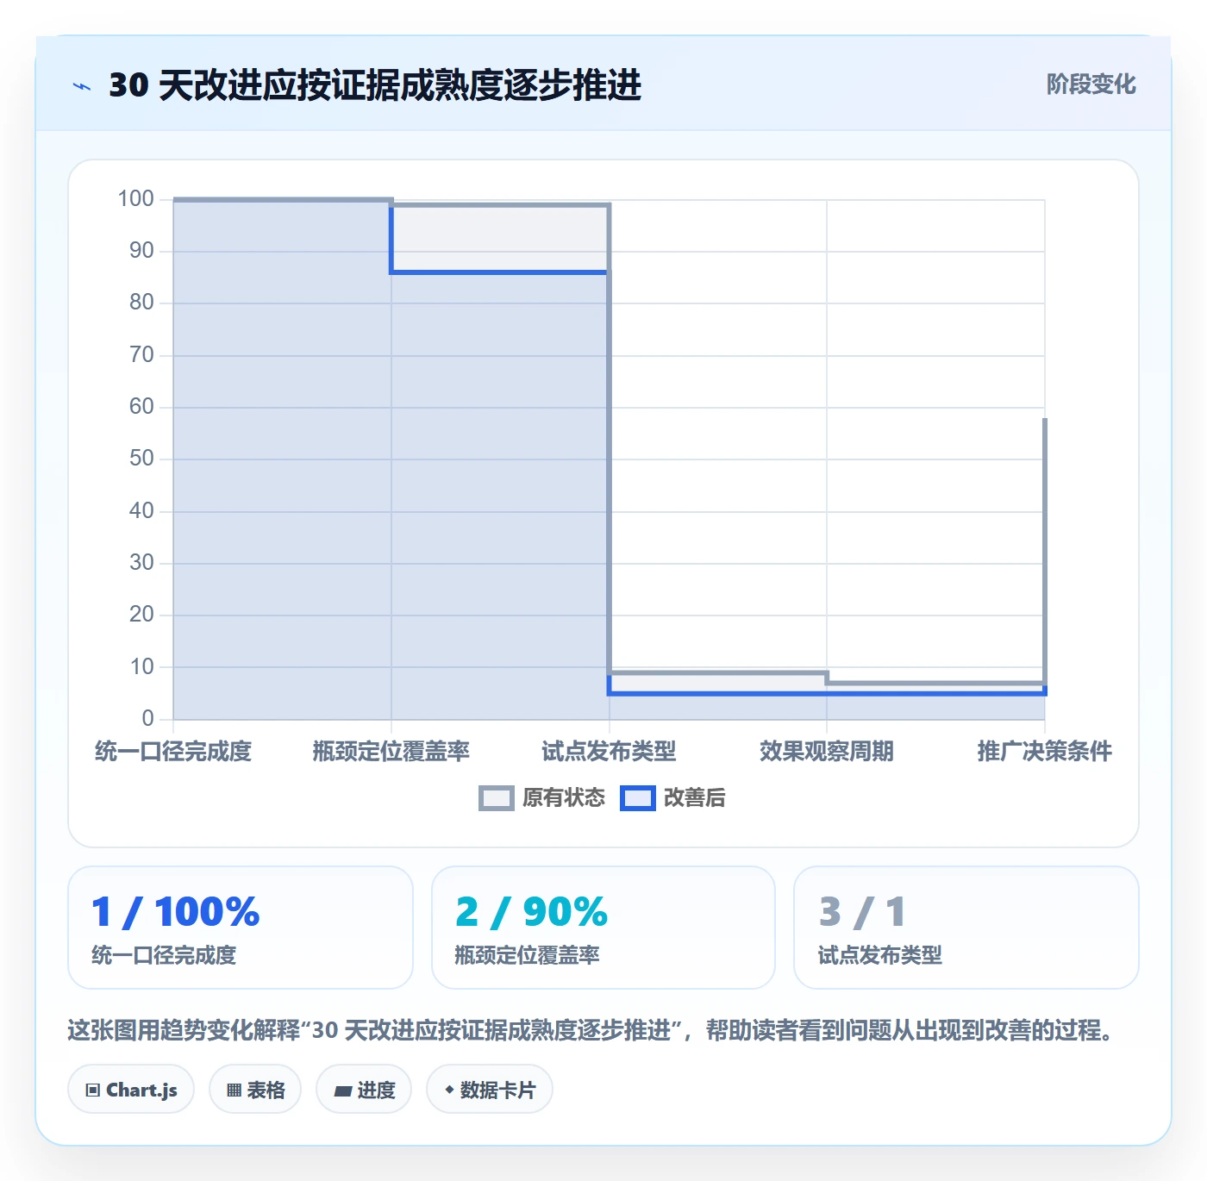Screen dimensions: 1207x1181
Task: Click the 原有状态 legend label
Action: point(564,798)
